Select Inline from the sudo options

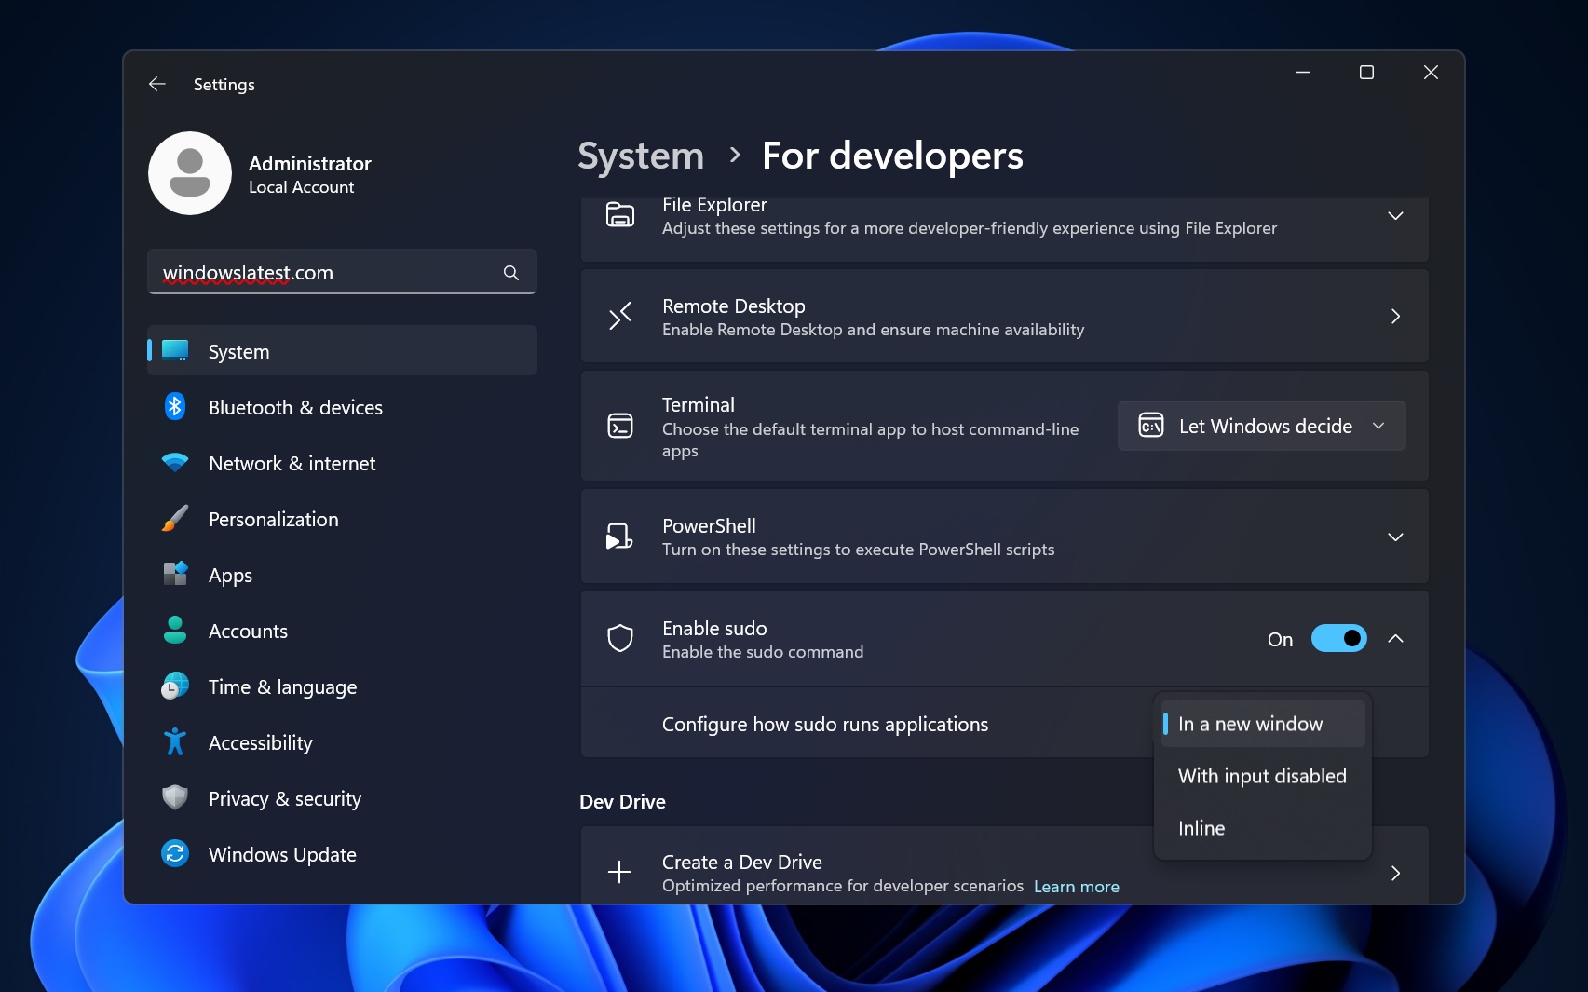(x=1201, y=828)
